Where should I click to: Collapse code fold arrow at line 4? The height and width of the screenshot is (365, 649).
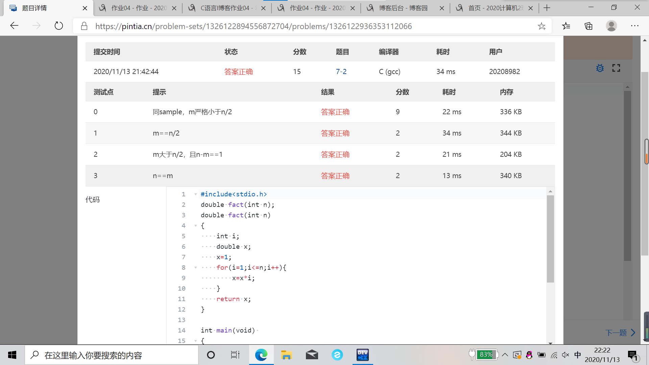pyautogui.click(x=195, y=225)
